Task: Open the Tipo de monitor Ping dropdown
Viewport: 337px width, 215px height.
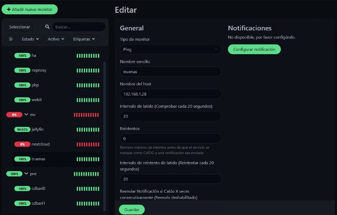Action: 171,49
